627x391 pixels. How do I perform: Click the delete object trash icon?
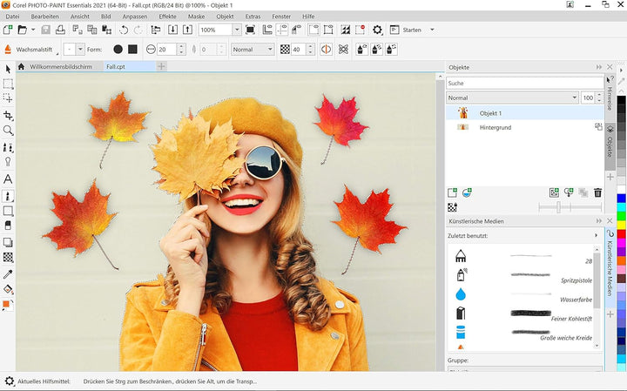tap(597, 192)
